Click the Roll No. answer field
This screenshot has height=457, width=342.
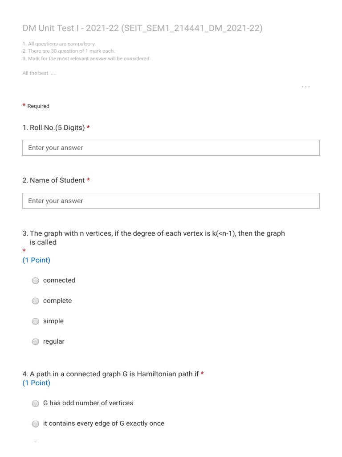tap(171, 148)
